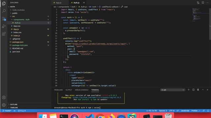Open App.css in the file tree

coord(17,26)
